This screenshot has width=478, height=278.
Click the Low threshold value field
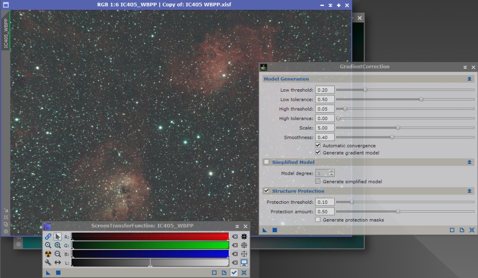click(x=324, y=90)
